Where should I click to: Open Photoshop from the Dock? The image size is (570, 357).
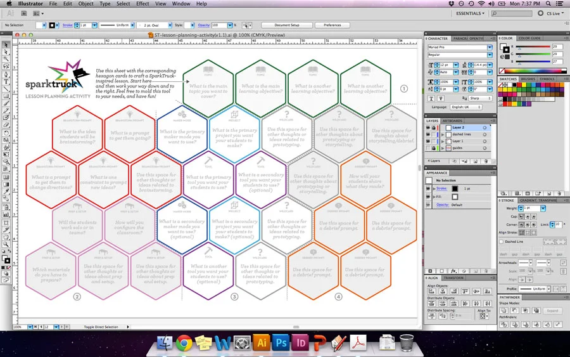(x=281, y=343)
